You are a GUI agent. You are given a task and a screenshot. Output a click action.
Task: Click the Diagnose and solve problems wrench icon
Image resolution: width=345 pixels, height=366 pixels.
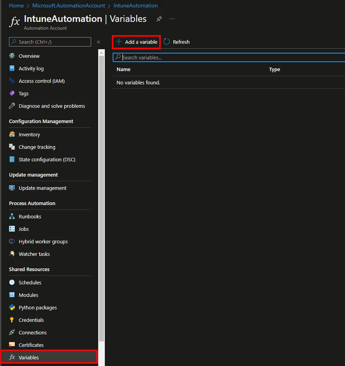[12, 106]
